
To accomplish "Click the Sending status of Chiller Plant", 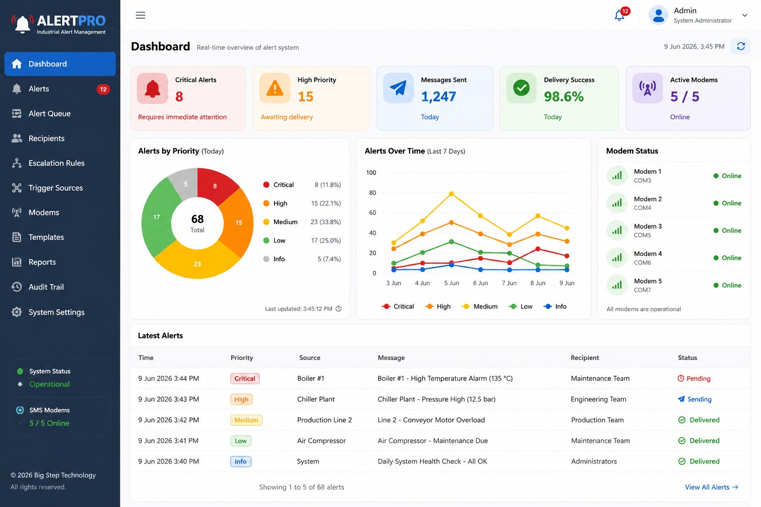I will click(x=695, y=400).
